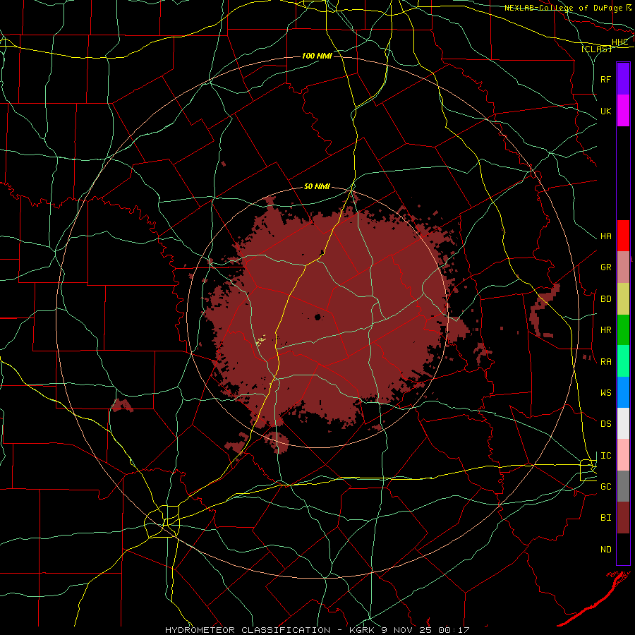Click the 100 NMI range ring label
Viewport: 635px width, 635px height.
coord(317,56)
